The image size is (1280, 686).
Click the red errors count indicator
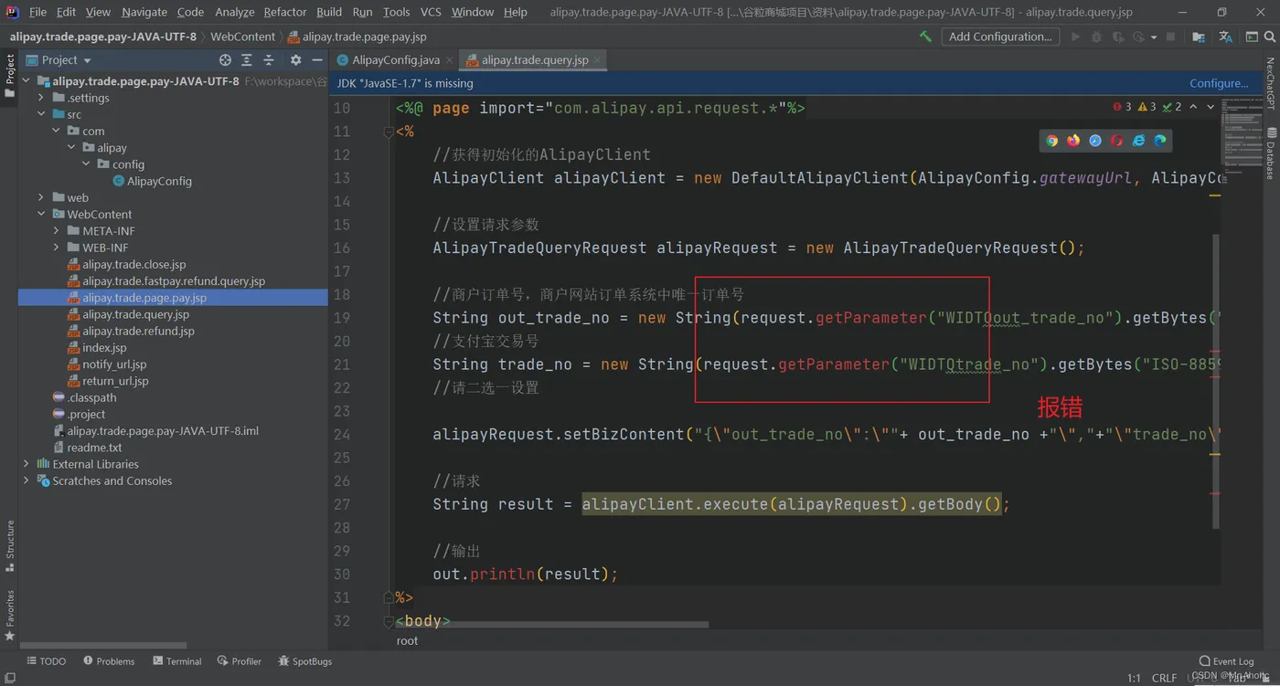tap(1122, 107)
